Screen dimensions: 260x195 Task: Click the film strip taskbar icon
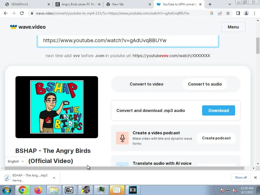point(133,190)
